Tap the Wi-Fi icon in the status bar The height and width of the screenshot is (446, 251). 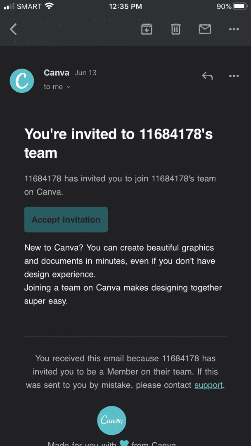point(50,6)
